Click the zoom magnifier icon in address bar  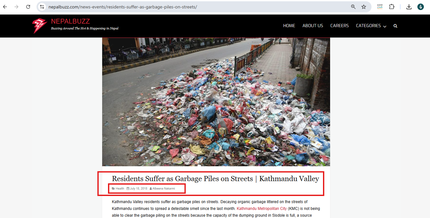pos(353,7)
